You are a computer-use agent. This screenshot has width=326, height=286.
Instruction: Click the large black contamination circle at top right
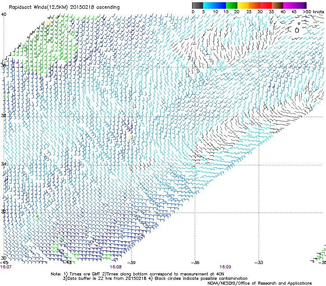tap(297, 30)
